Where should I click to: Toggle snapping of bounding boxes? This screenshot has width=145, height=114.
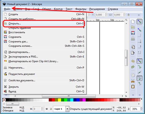[x=139, y=30]
